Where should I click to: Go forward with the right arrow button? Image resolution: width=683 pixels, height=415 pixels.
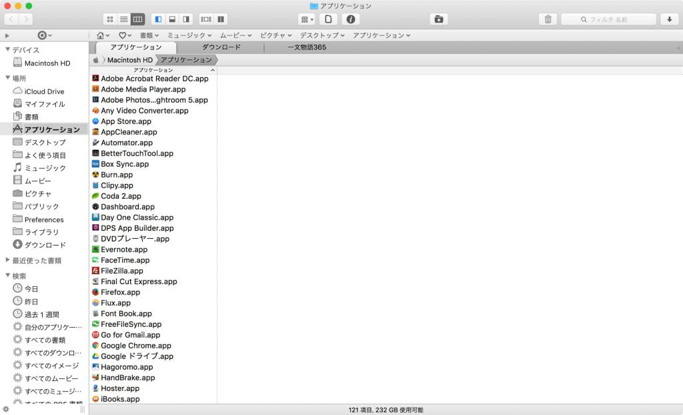[x=26, y=19]
